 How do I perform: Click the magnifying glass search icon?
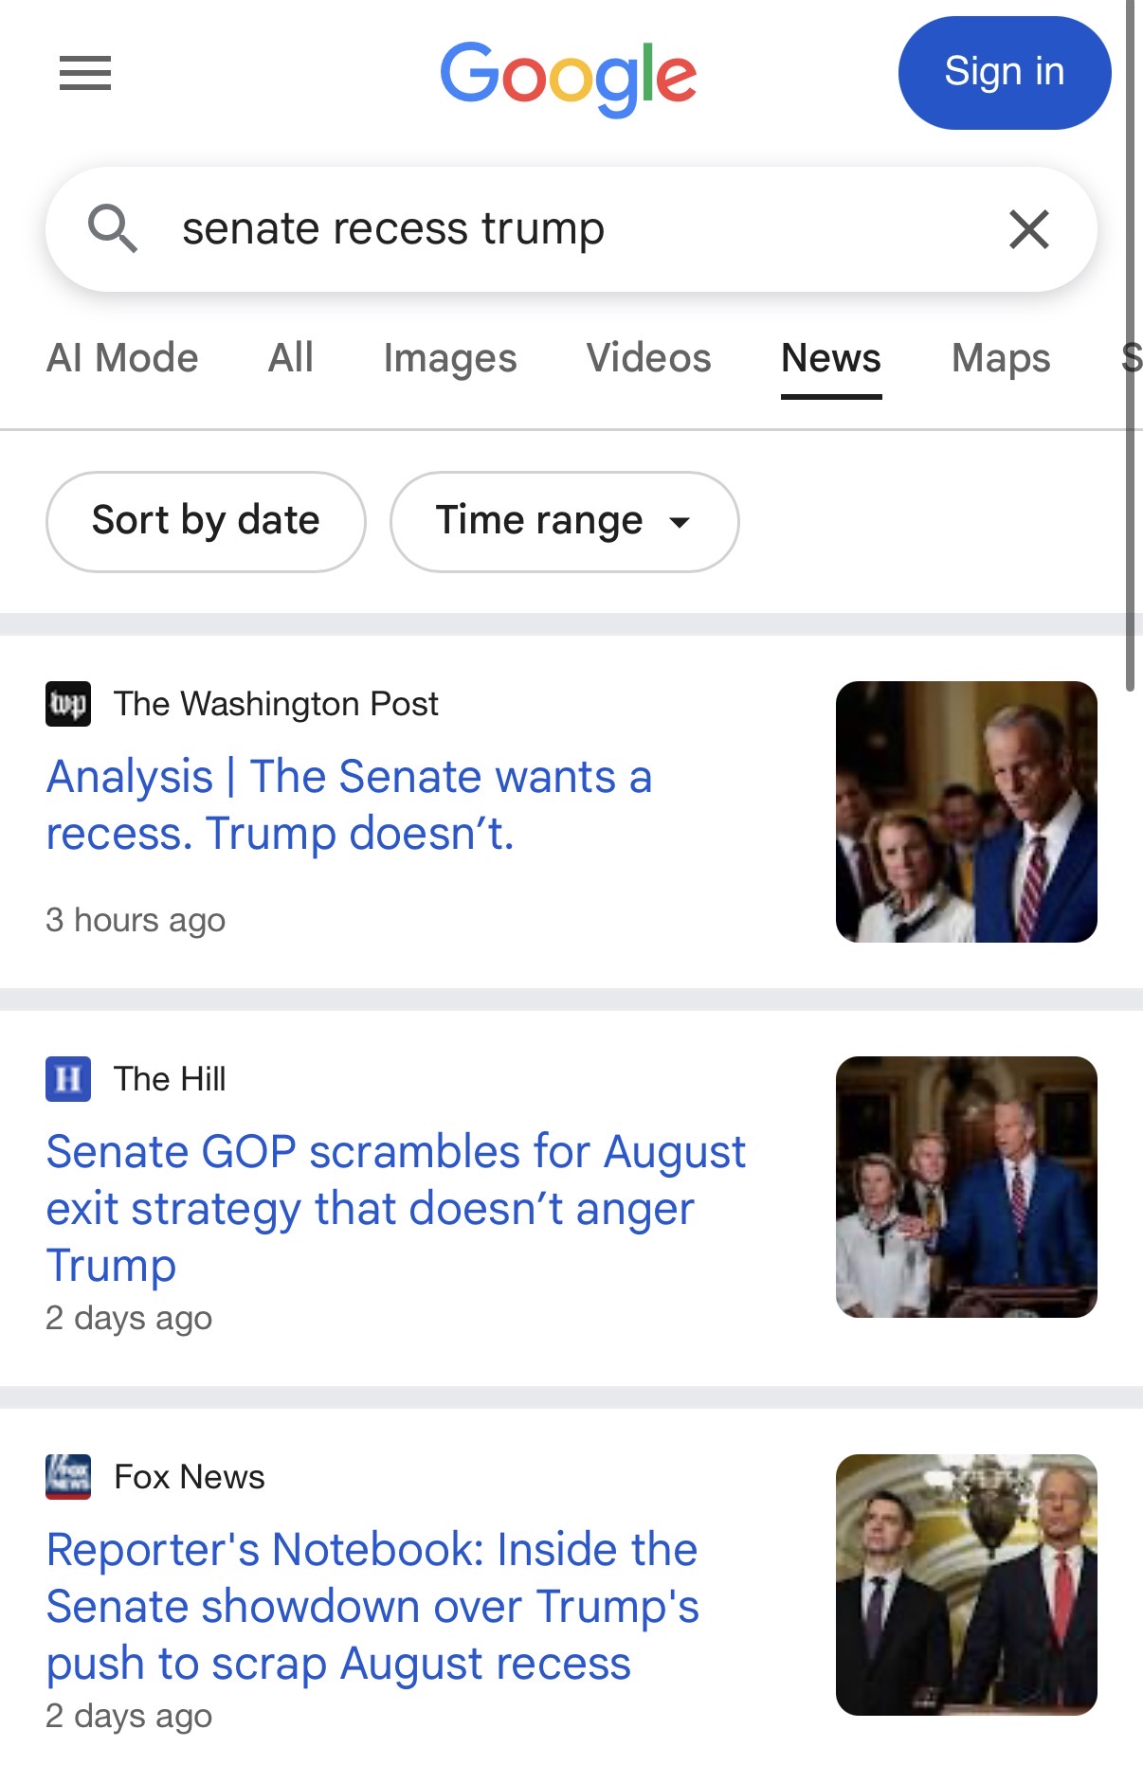[x=113, y=228]
